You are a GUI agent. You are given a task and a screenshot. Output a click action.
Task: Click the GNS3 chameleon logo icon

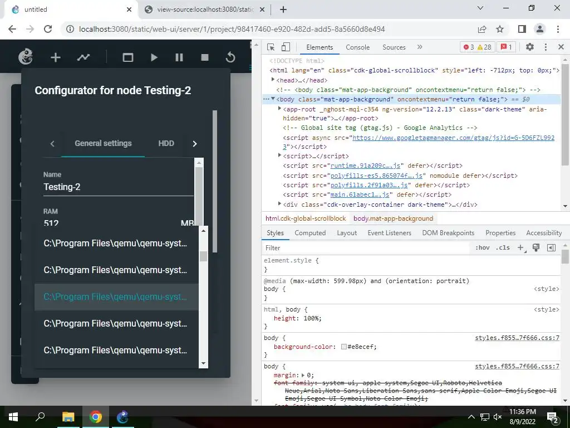click(26, 57)
